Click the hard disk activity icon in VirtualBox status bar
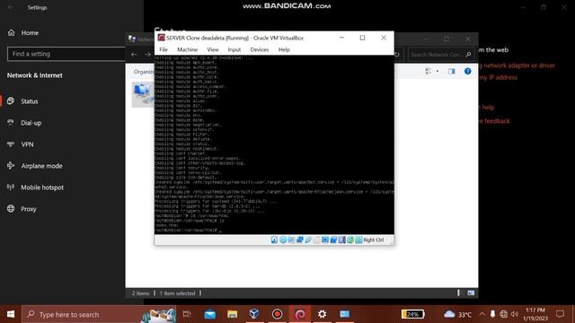575x323 pixels. click(x=274, y=240)
